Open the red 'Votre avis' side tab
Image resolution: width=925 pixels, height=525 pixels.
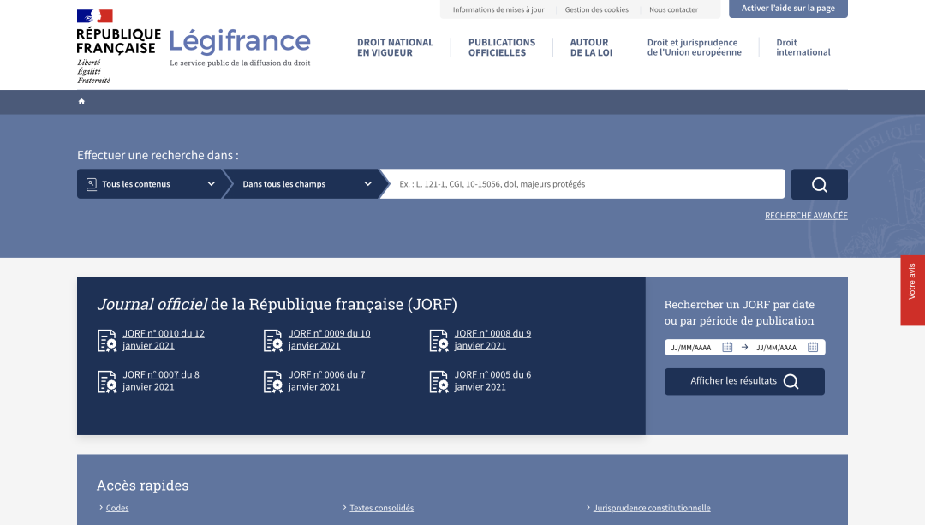[912, 289]
